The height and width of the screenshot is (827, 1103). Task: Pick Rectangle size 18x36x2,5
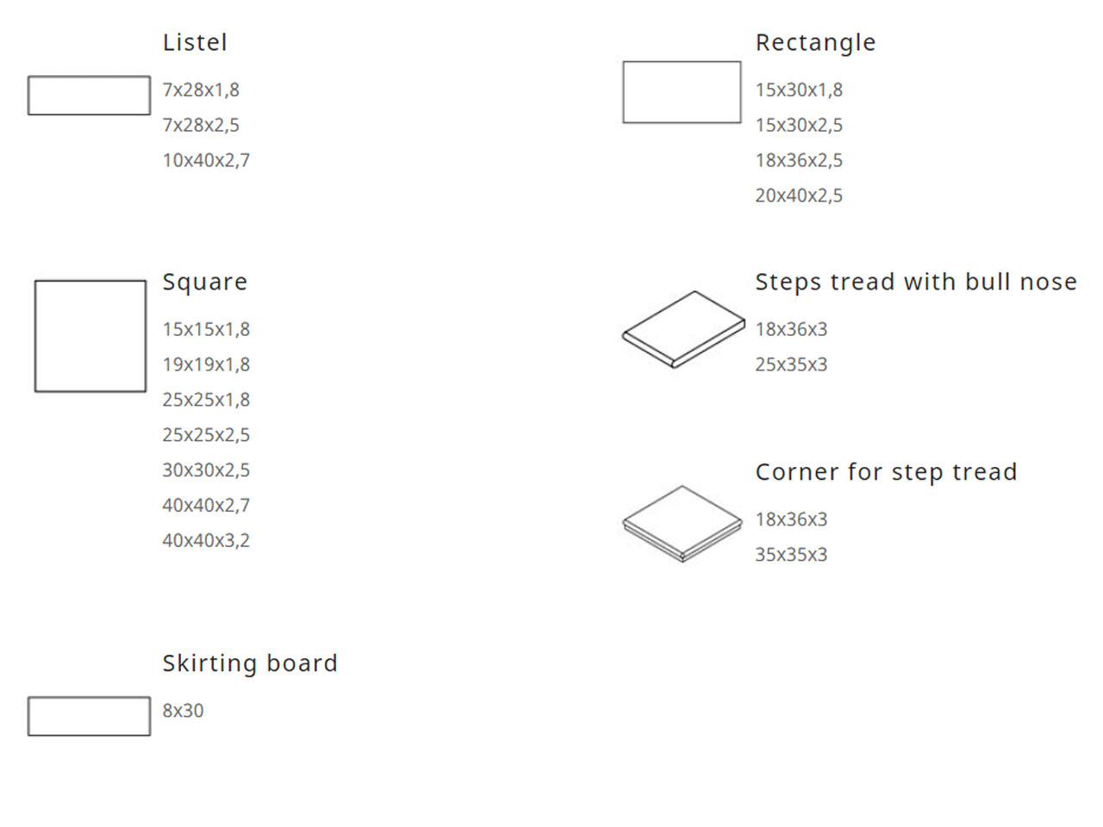[799, 160]
